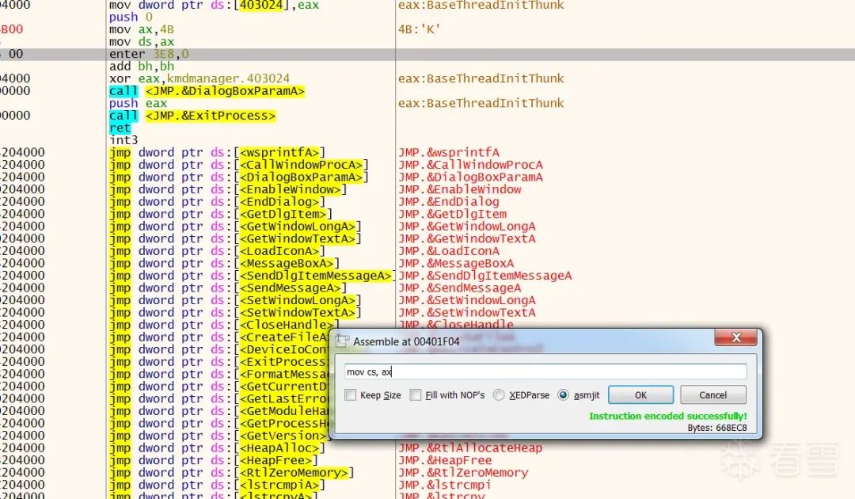Click the comment JMP.&wsprintfA
855x499 pixels.
(449, 152)
